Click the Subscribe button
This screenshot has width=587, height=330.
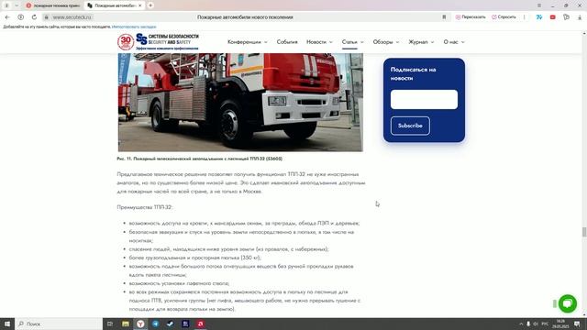pyautogui.click(x=410, y=126)
